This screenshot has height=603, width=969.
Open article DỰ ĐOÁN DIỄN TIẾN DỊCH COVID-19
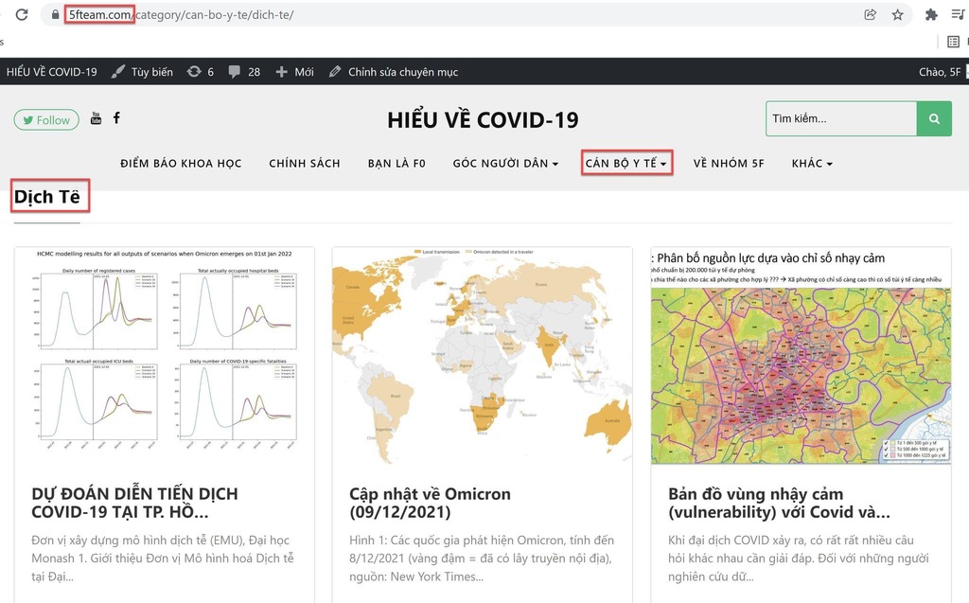[x=134, y=503]
